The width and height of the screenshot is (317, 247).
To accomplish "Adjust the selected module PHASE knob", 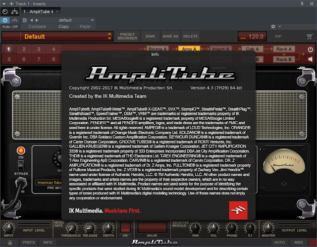I will click(x=232, y=228).
